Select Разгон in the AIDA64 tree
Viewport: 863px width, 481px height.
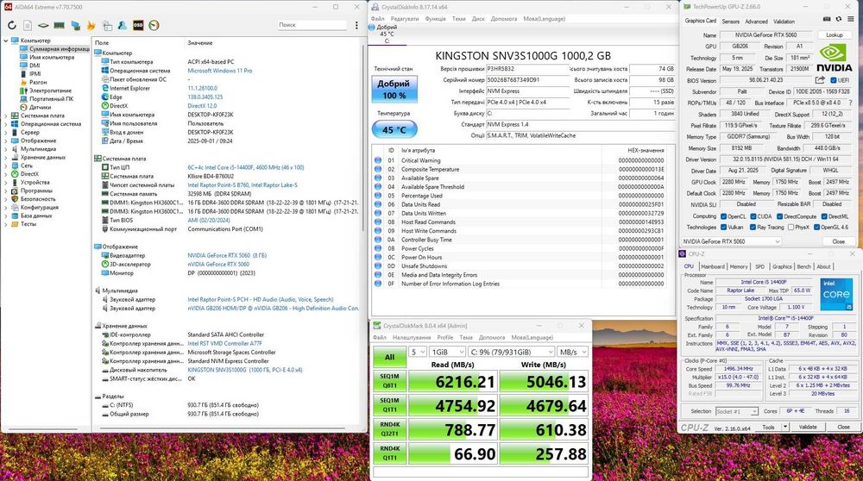coord(38,82)
